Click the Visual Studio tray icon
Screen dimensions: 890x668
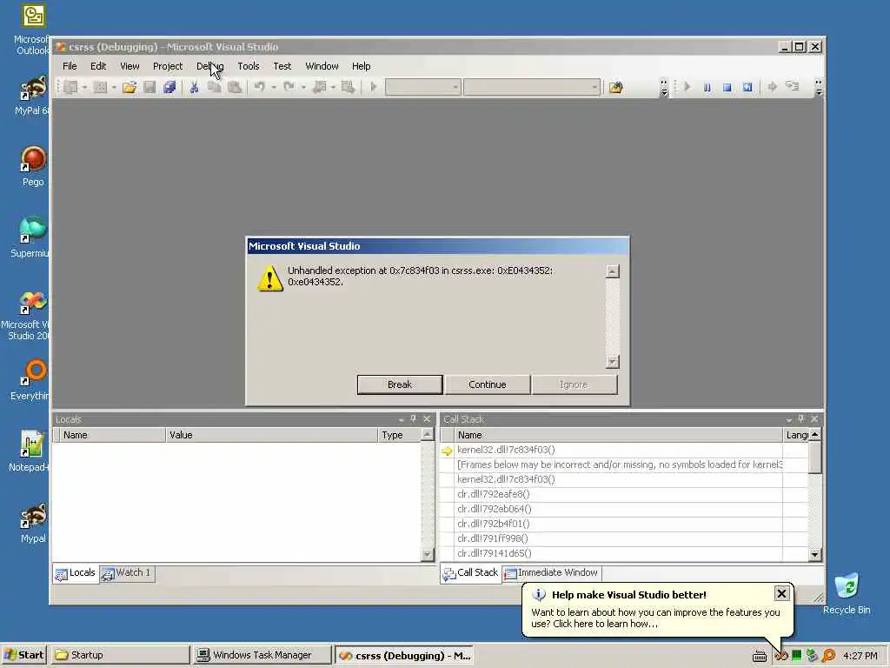pos(781,656)
